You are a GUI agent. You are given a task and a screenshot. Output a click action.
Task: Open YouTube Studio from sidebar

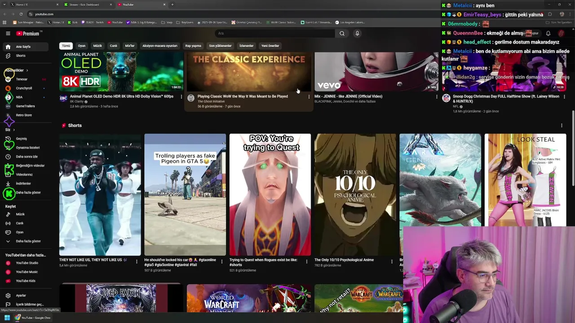coord(27,263)
